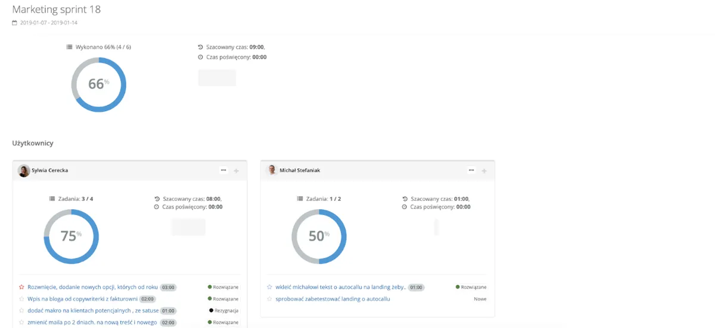Viewport: 715px width, 328px height.
Task: Open the task zmienić maila po 2 dniach
Action: click(92, 323)
